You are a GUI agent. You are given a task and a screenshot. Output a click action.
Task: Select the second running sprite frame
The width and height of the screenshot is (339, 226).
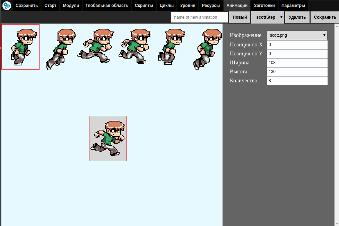(60, 49)
